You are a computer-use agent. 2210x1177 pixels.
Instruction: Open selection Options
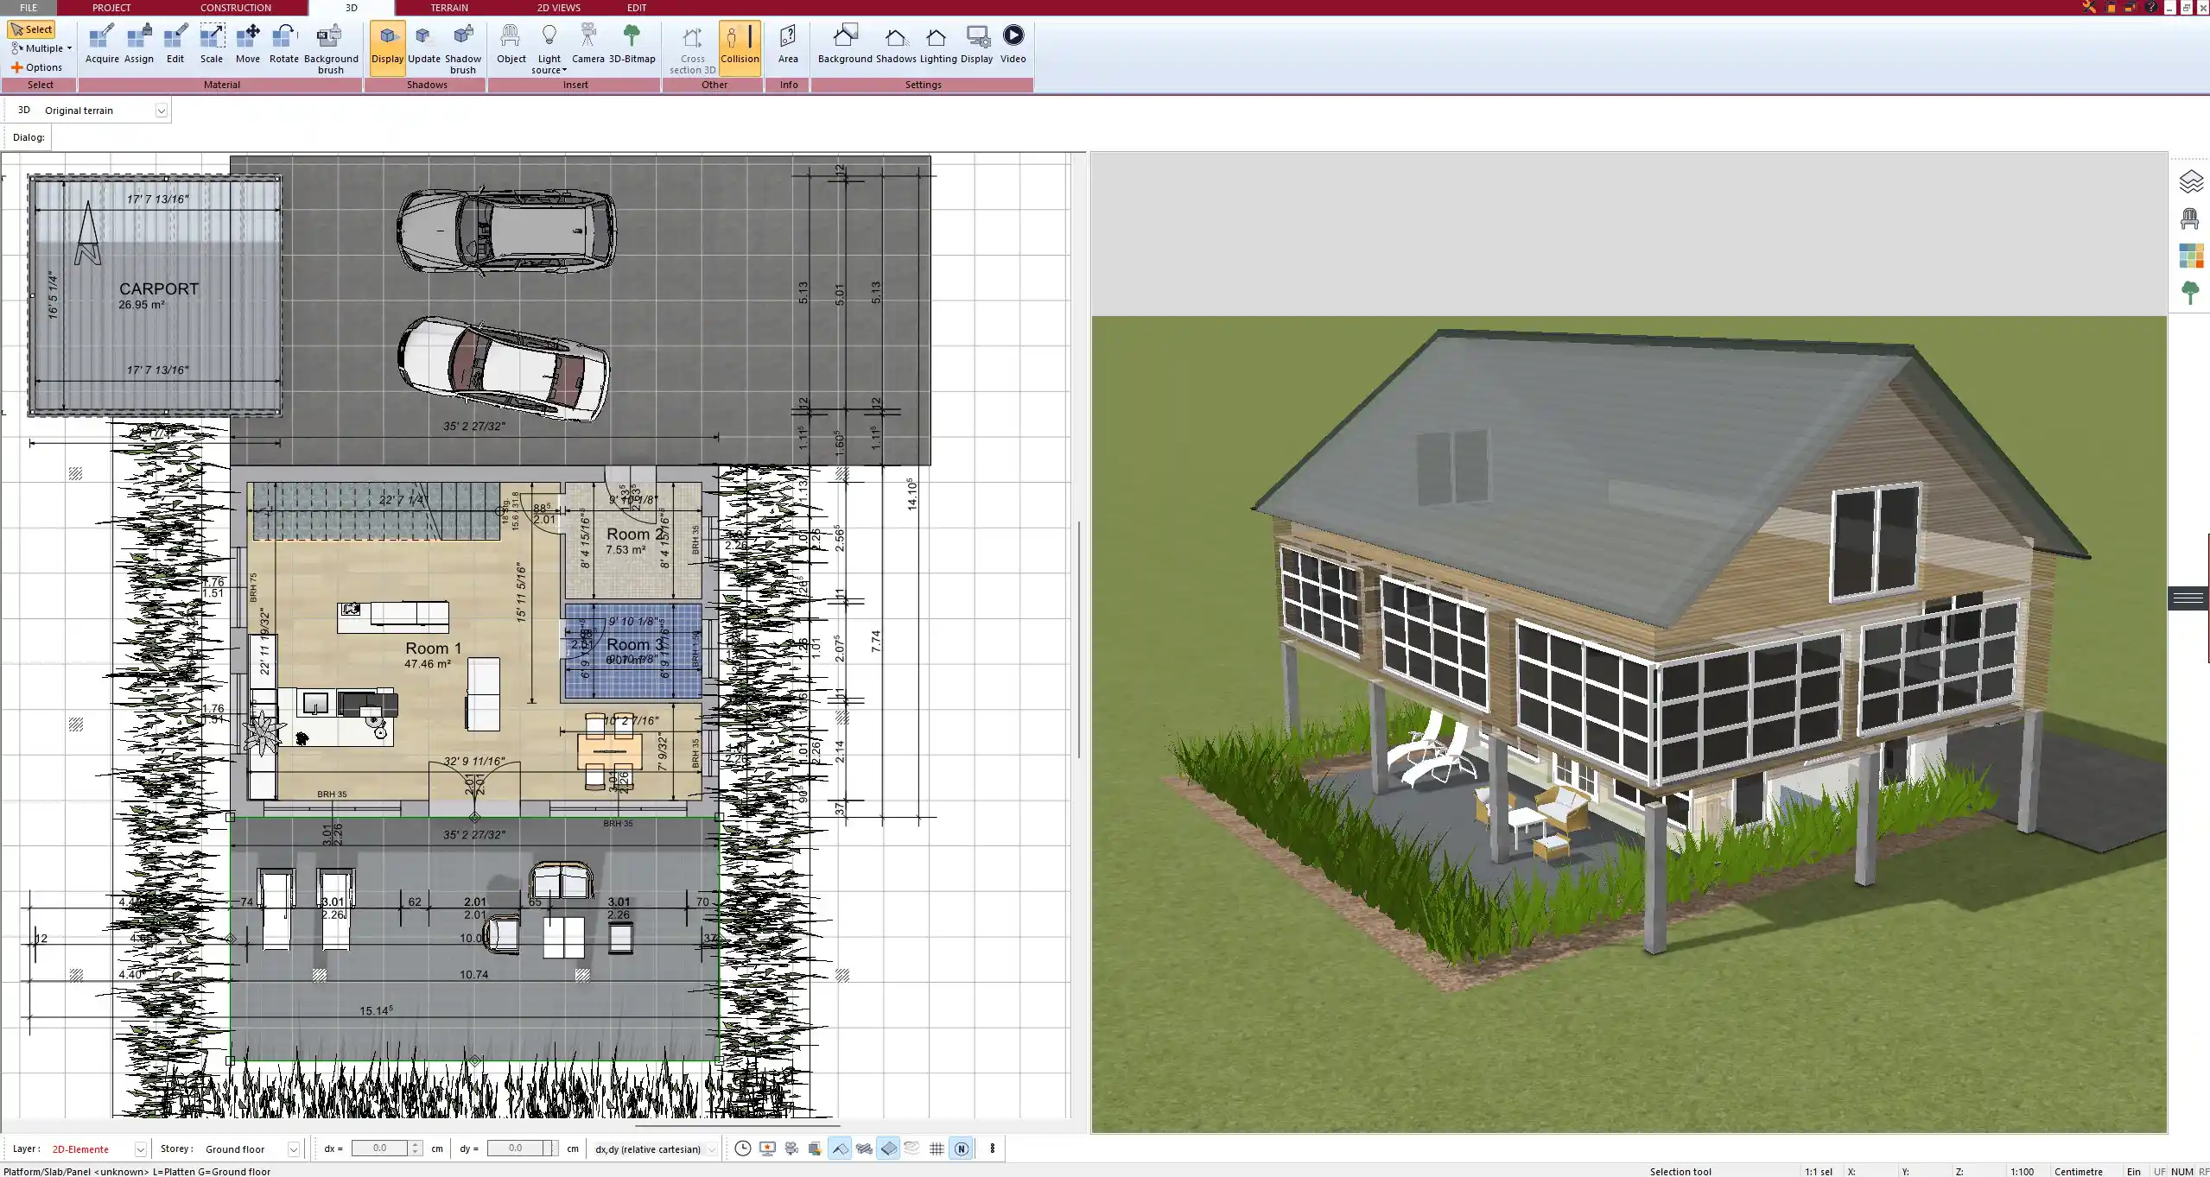point(36,67)
